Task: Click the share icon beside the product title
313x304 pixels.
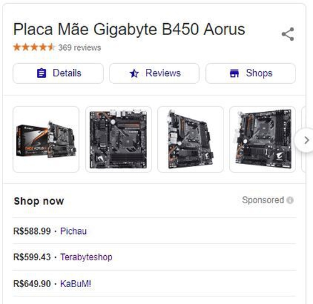Action: [288, 34]
